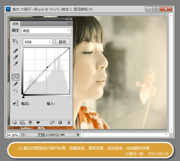Screen dimensions: 180x161
Task: Select the bottom-left curve endpoint
Action: (x=23, y=94)
